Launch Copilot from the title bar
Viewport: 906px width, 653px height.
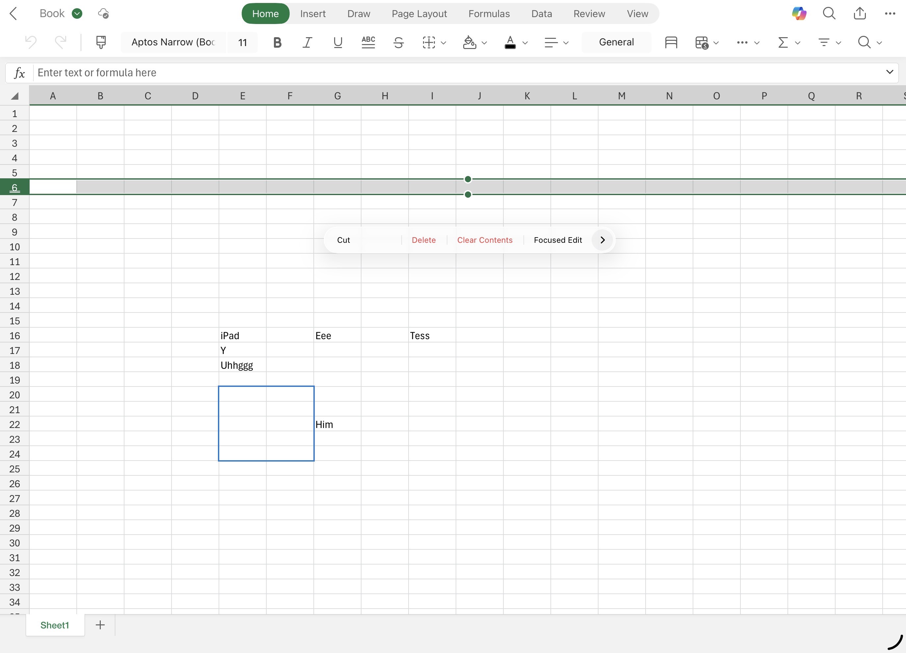(799, 13)
